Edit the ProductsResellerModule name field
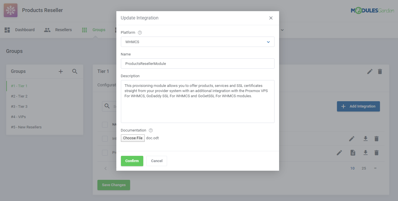This screenshot has width=398, height=201. coord(197,63)
